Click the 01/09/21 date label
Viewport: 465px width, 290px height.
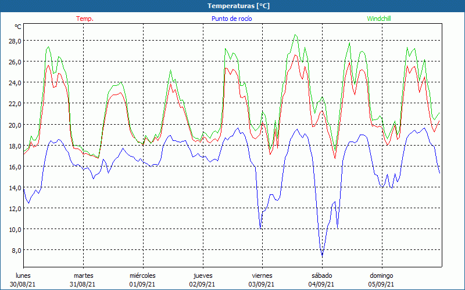point(142,284)
